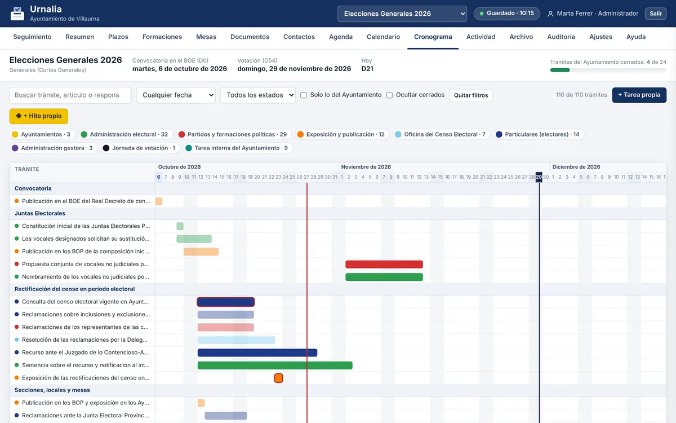Toggle Partidos y formaciones políticas chip
Viewport: 676px width, 423px height.
[x=233, y=134]
